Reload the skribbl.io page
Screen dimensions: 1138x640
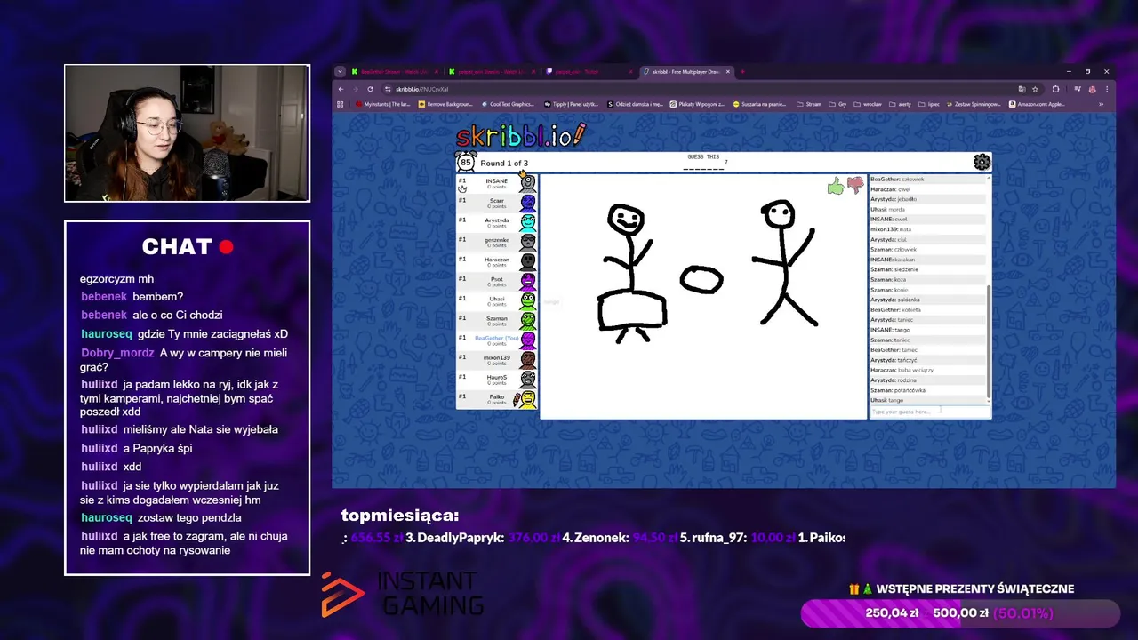371,89
